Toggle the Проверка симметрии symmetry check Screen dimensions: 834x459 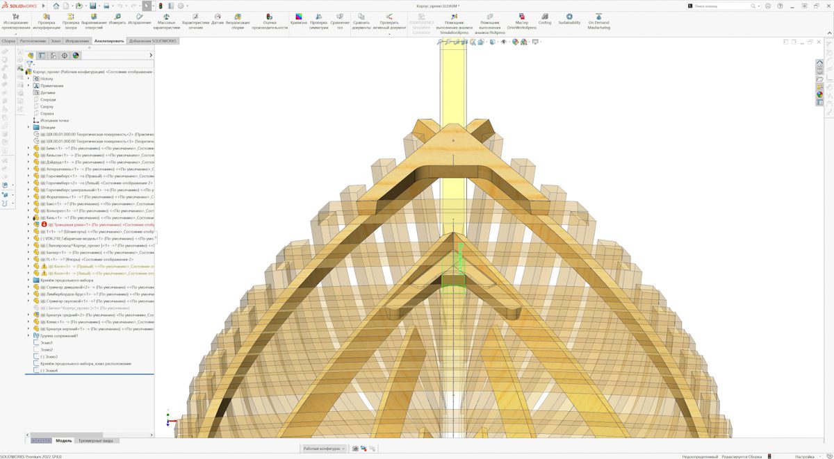(318, 22)
